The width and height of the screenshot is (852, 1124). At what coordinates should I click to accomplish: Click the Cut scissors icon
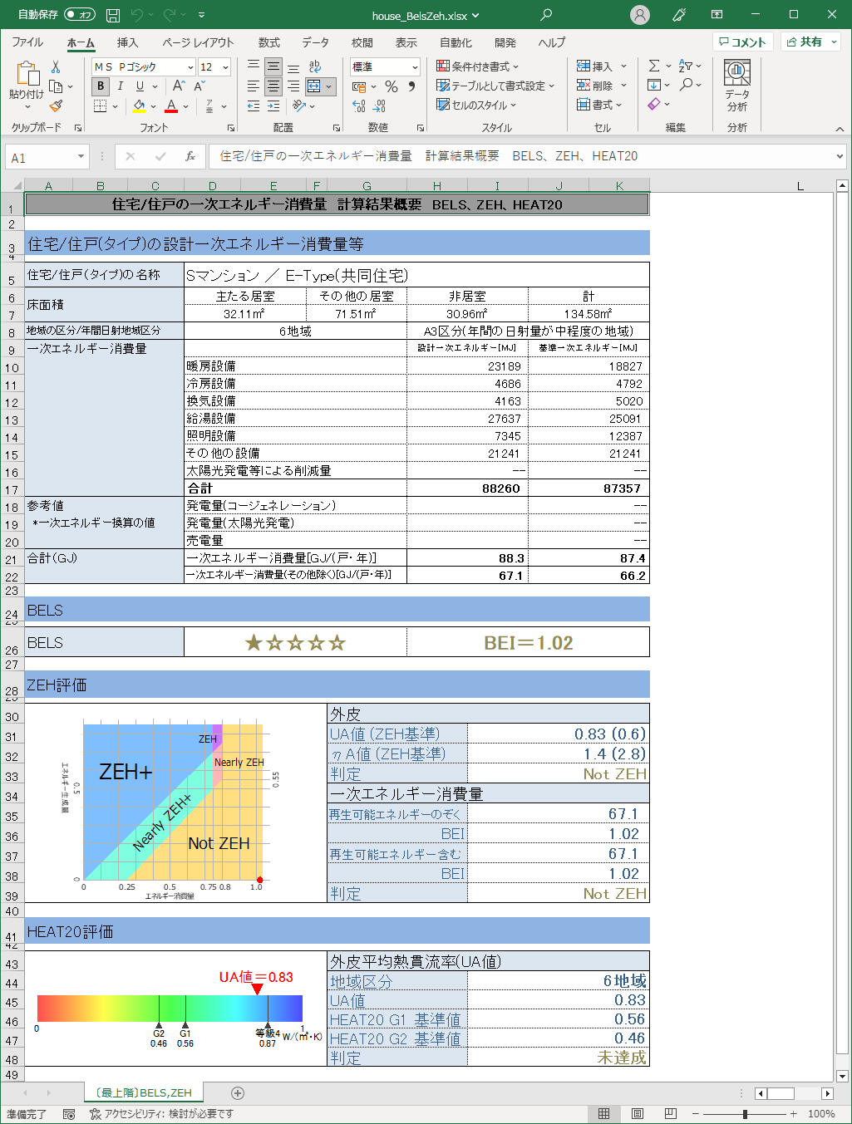pyautogui.click(x=56, y=66)
